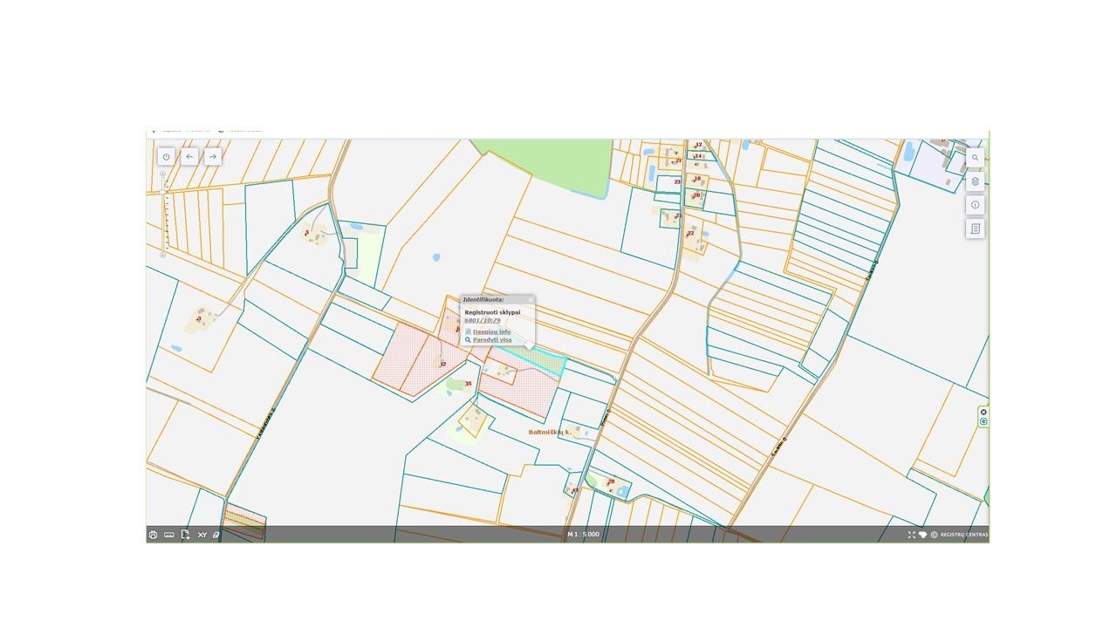
Task: Select the eraser clear tool in bottom bar
Action: click(217, 535)
